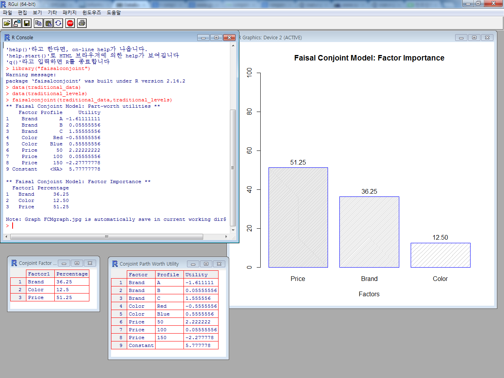Click R Console horizontal scroll right arrow

226,237
